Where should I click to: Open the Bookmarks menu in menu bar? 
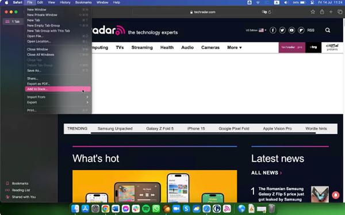83,2
